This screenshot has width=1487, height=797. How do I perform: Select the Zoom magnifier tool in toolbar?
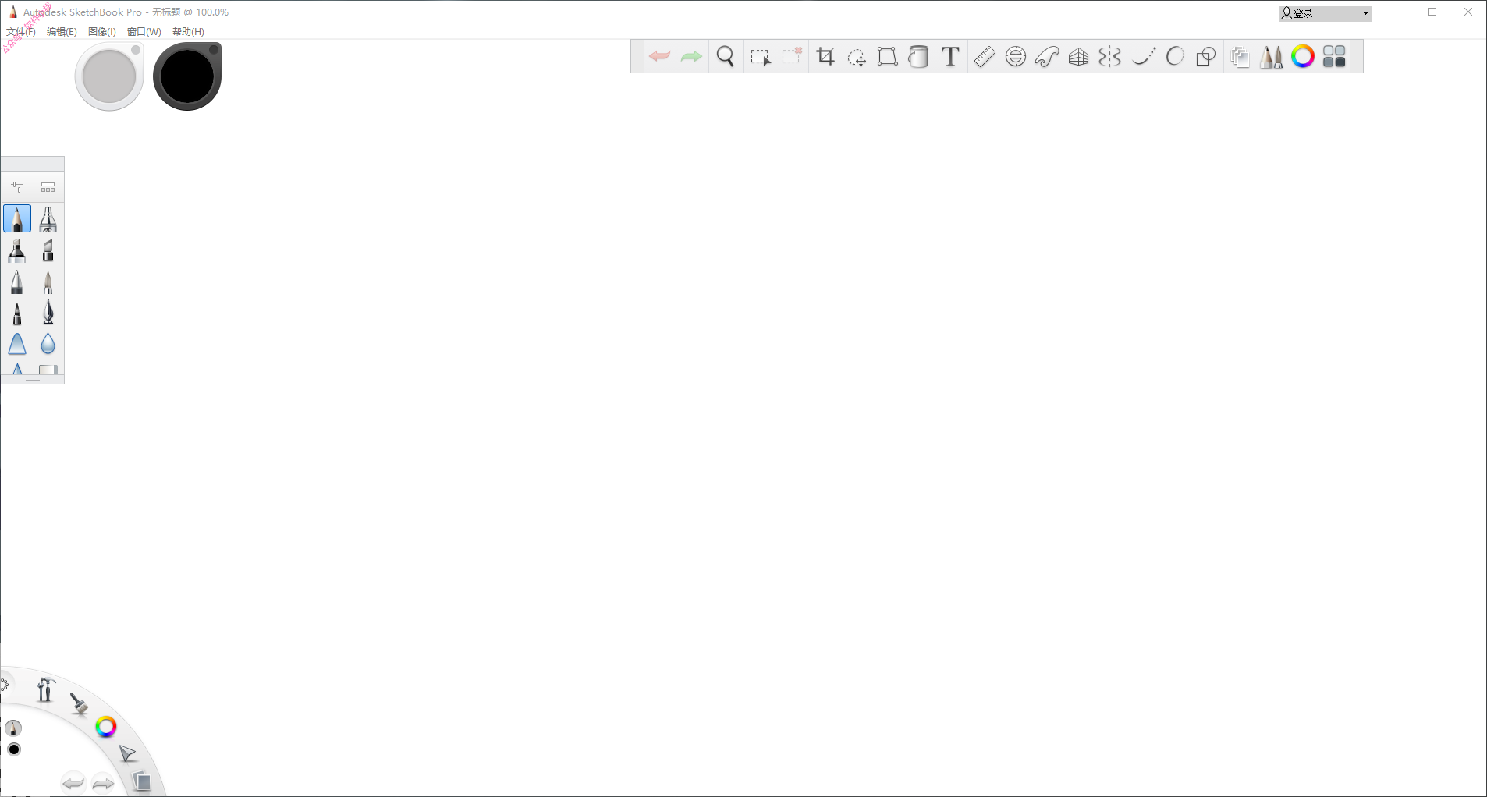click(726, 56)
